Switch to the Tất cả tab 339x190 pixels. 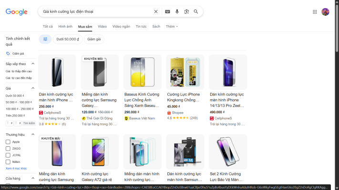48,27
